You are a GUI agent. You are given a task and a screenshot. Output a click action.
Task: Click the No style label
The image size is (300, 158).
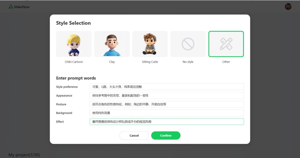tap(188, 62)
